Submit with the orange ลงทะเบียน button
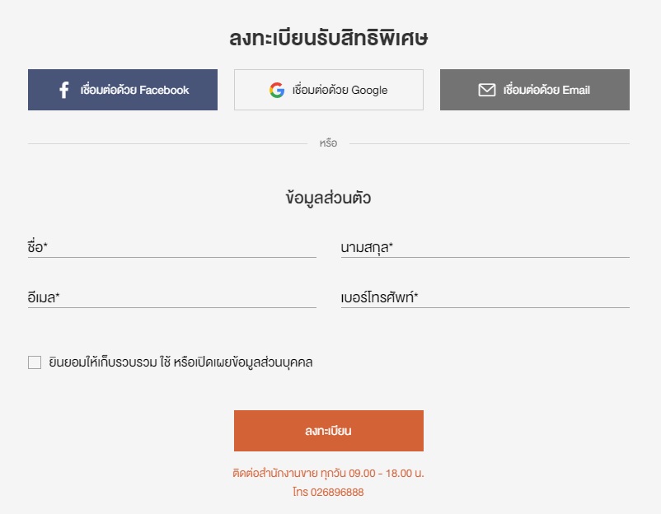This screenshot has height=514, width=661. 329,431
